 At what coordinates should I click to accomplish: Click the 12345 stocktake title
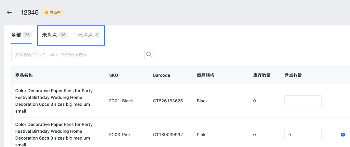point(30,12)
